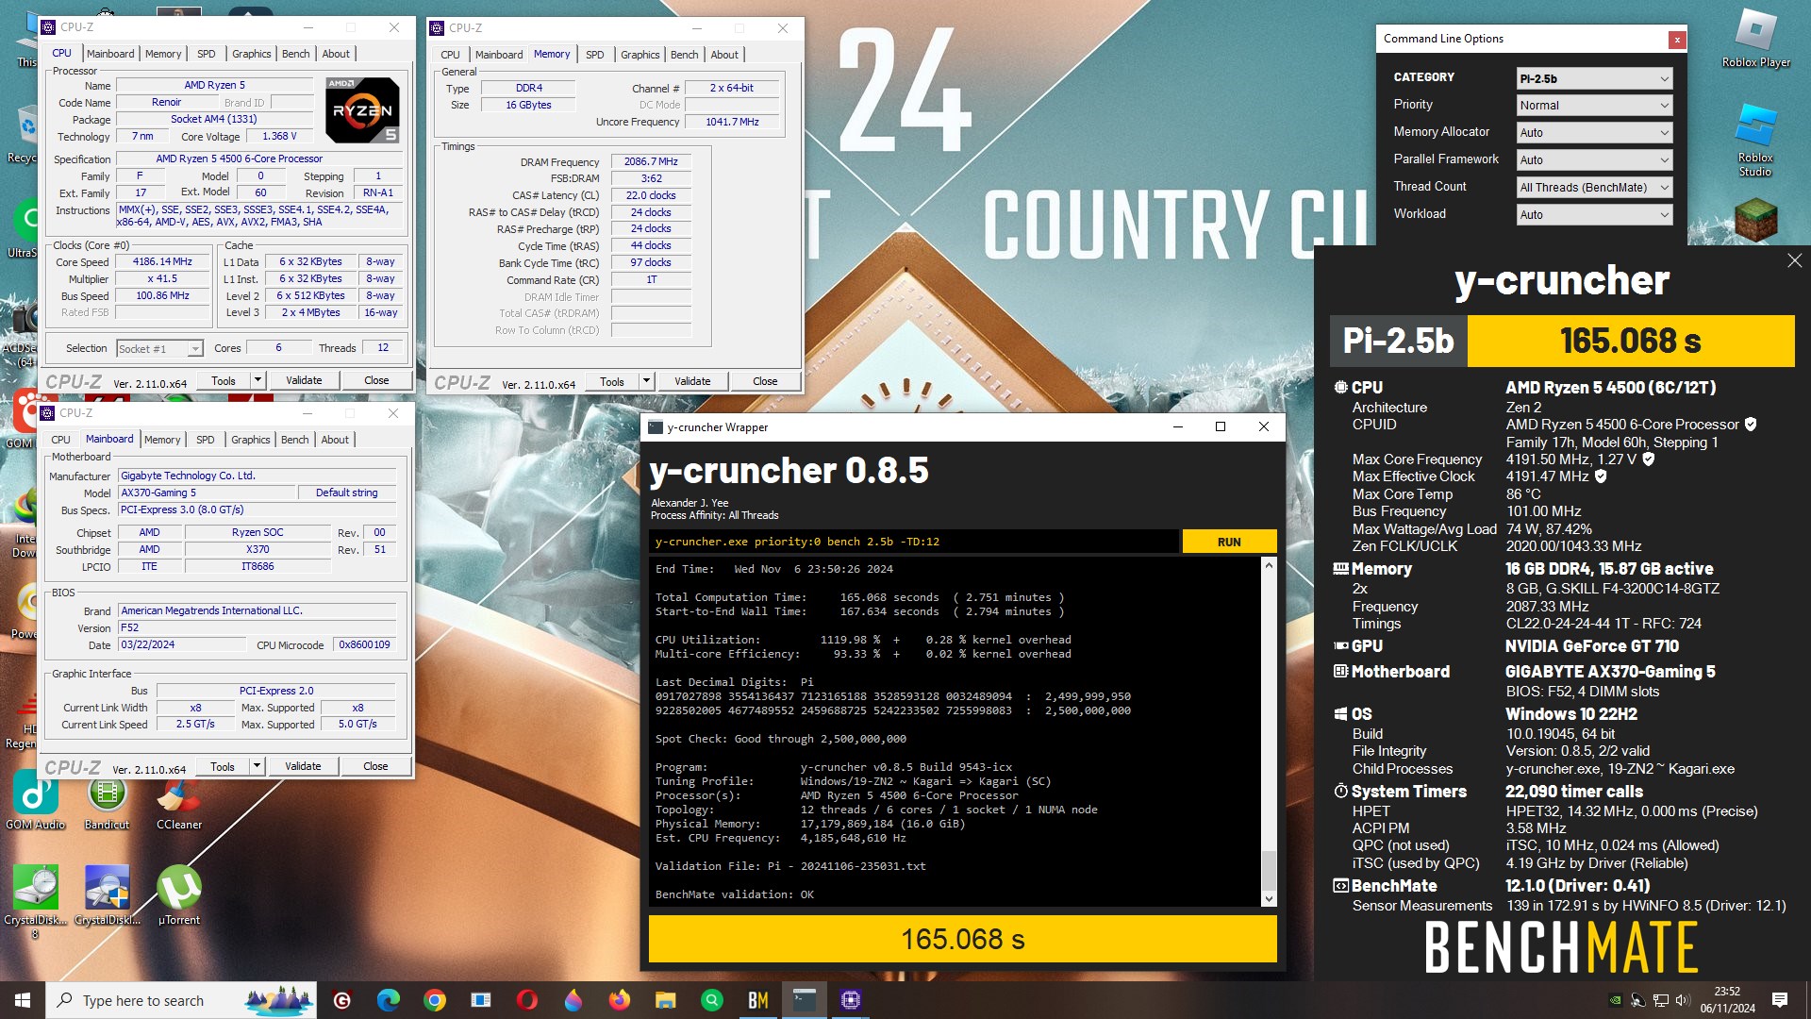Viewport: 1811px width, 1019px height.
Task: Click the y-cruncher console scrollbar down arrow
Action: 1269,899
